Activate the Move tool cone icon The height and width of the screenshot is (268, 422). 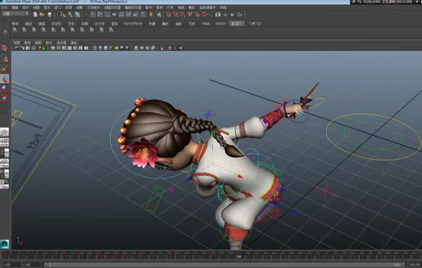click(4, 79)
